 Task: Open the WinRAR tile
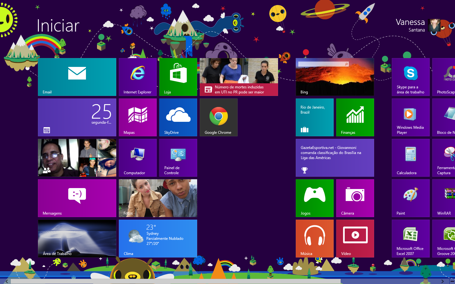pyautogui.click(x=444, y=198)
